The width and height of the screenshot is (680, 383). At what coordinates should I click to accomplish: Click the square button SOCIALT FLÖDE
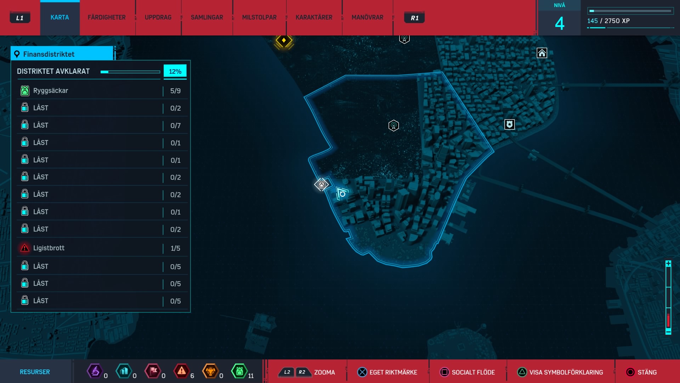(x=444, y=372)
